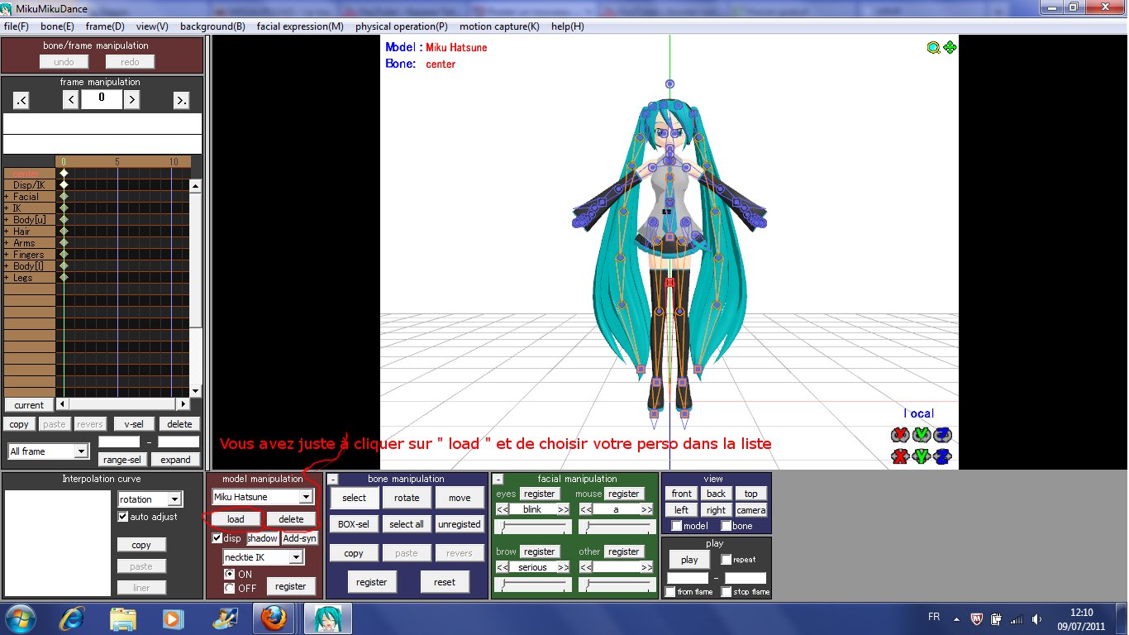
Task: Open Windows Explorer folder taskbar icon
Action: tap(123, 618)
